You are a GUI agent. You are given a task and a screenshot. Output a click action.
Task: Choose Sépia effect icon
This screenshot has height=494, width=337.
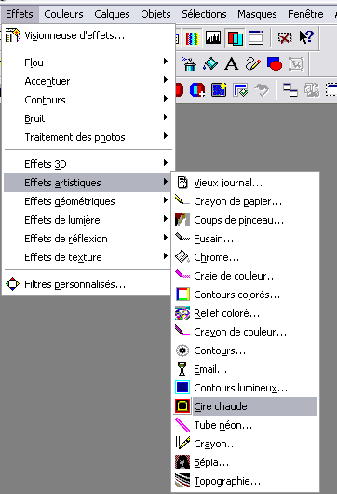(x=182, y=462)
